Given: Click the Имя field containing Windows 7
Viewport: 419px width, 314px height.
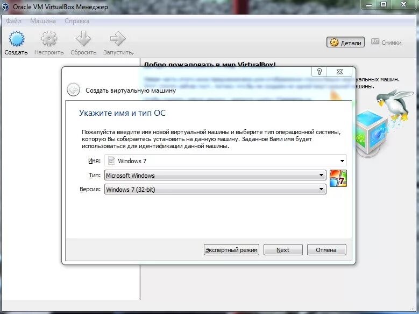Looking at the screenshot, I should [225, 161].
